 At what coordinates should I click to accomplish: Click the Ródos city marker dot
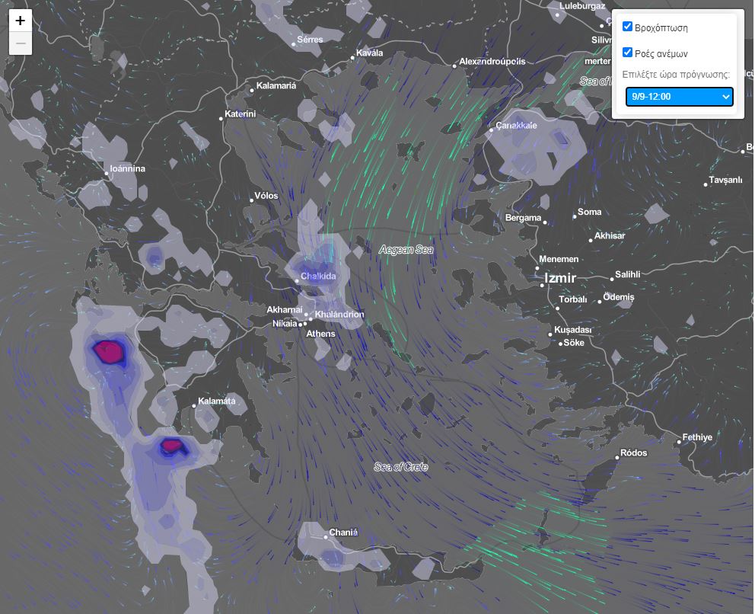(x=617, y=458)
